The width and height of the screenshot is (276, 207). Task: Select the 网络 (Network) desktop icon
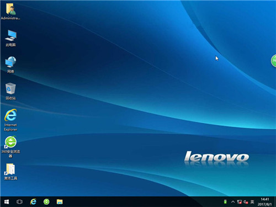pos(10,65)
